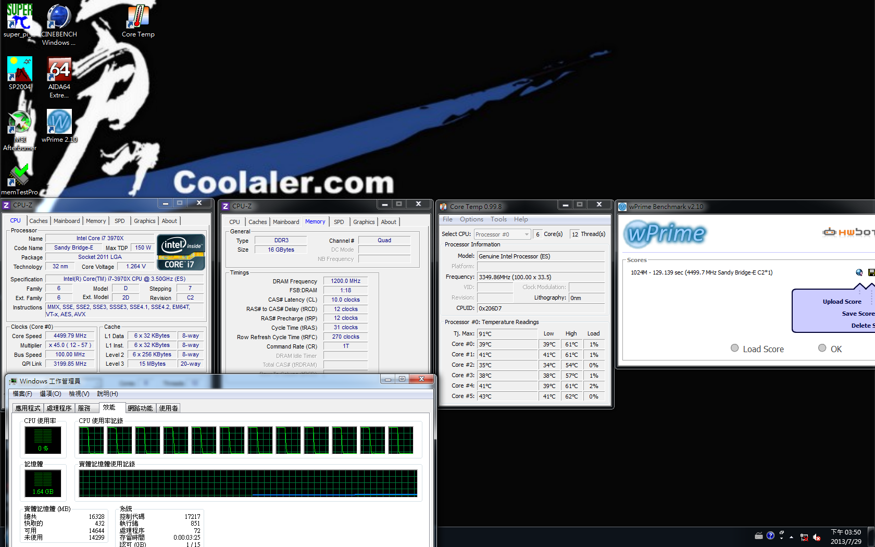Click the show desktop button on the taskbar
The image size is (875, 547).
[x=871, y=537]
